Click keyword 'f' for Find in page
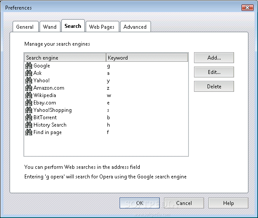Image resolution: width=258 pixels, height=218 pixels. point(108,132)
